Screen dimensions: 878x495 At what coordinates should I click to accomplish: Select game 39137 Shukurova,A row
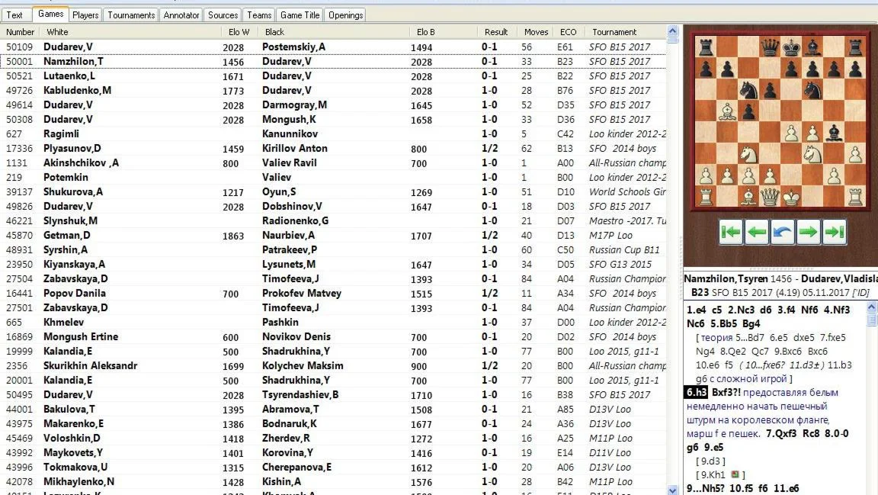pyautogui.click(x=333, y=192)
